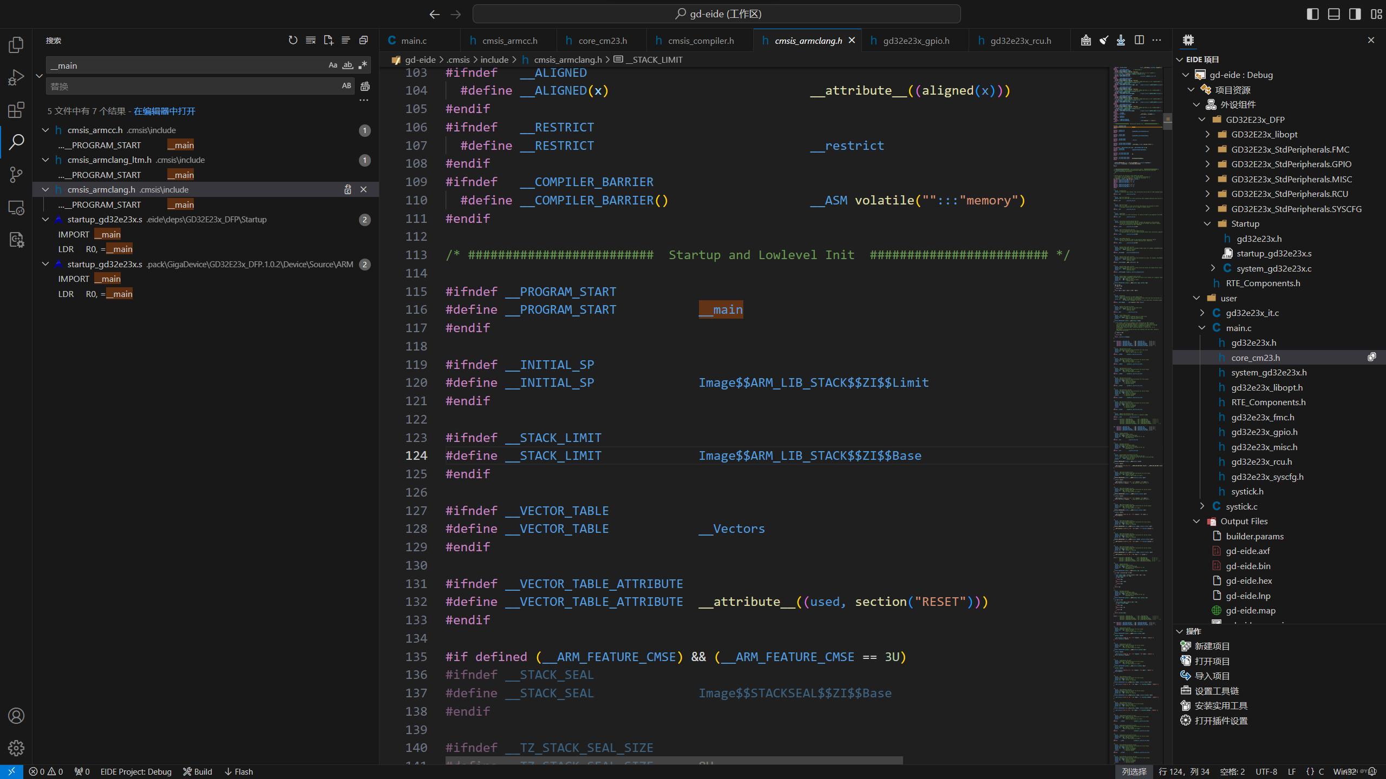Collapse the Output Files tree node
Viewport: 1386px width, 779px height.
pos(1197,521)
